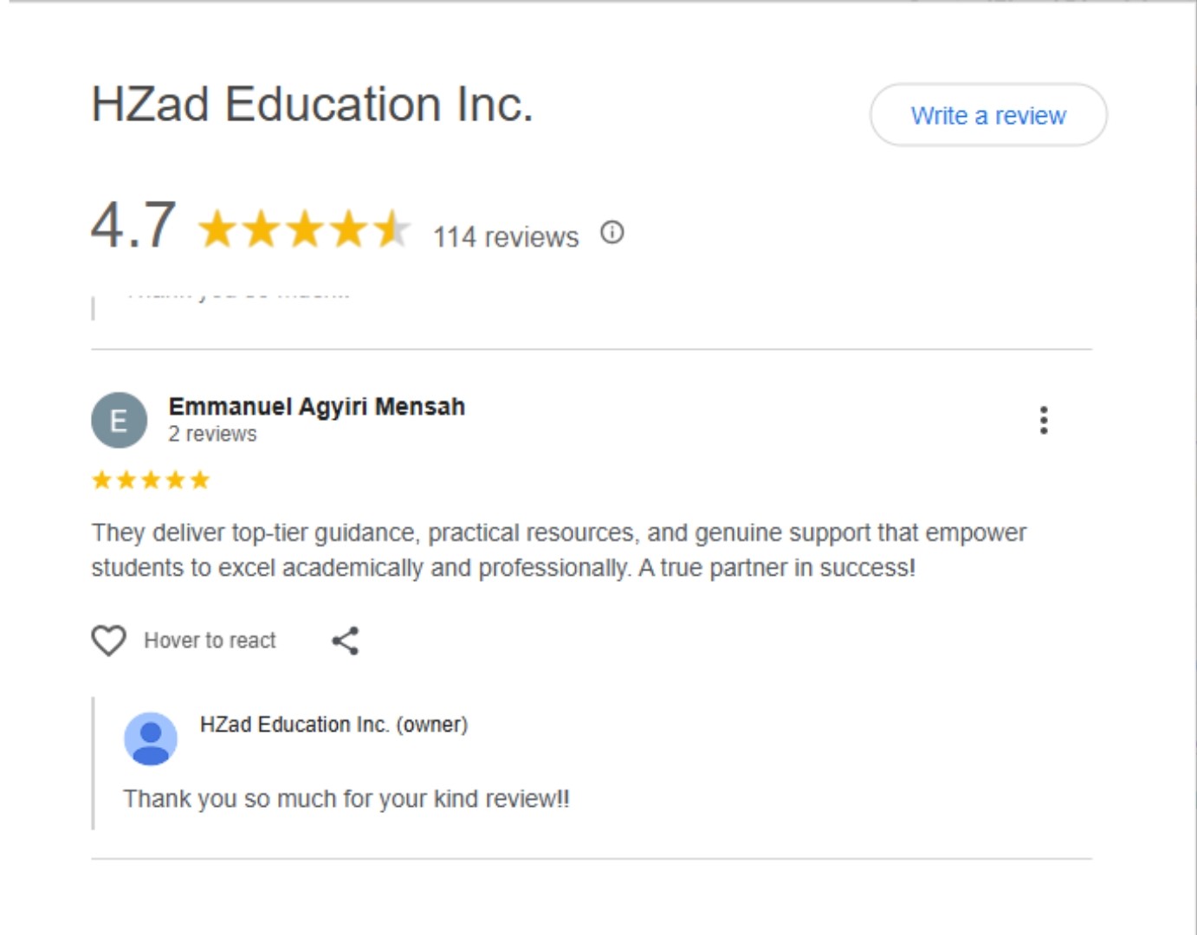Image resolution: width=1197 pixels, height=935 pixels.
Task: Open the review info icon beside 114 reviews
Action: tap(612, 233)
